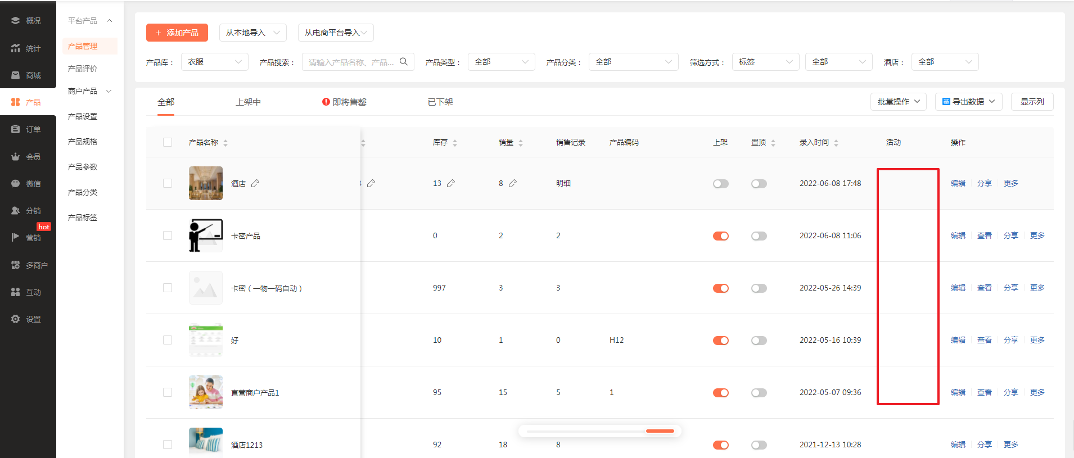Click 分享 link for 好 row
Screen dimensions: 1074x458
[x=1011, y=340]
